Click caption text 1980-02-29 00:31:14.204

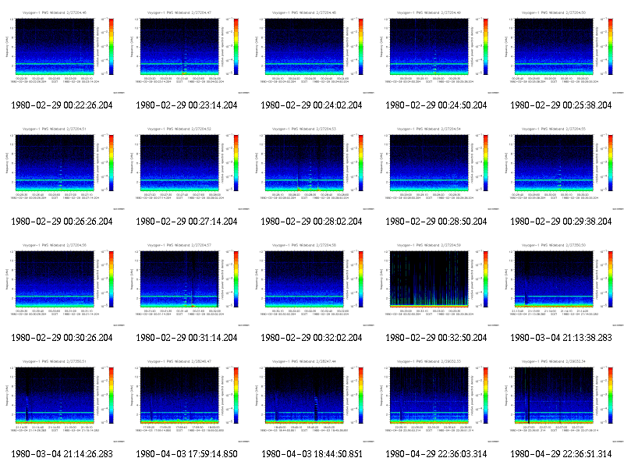(186, 338)
